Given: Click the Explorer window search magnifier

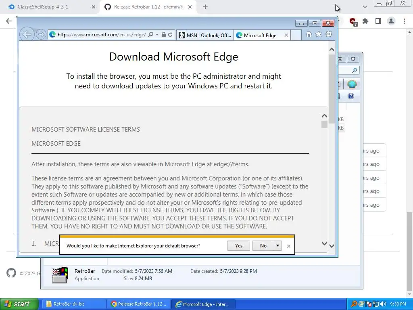Looking at the screenshot, I should (x=355, y=70).
